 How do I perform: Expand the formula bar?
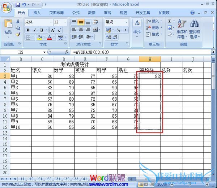[213, 52]
